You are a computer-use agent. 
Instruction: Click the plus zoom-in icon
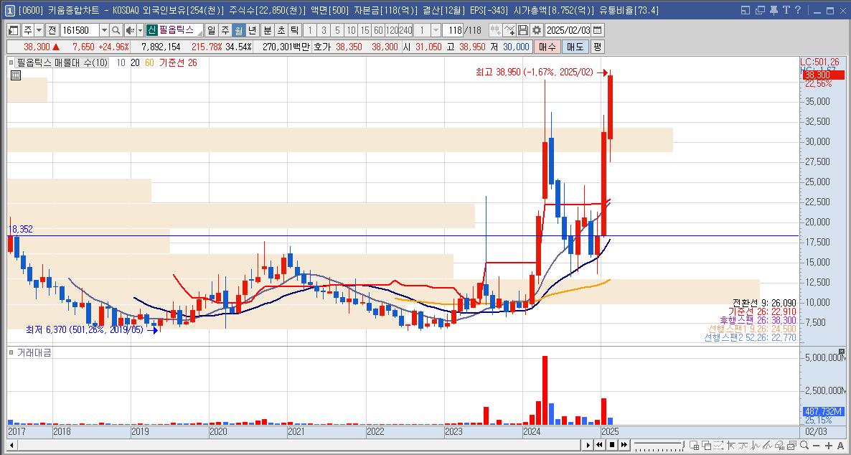(828, 445)
